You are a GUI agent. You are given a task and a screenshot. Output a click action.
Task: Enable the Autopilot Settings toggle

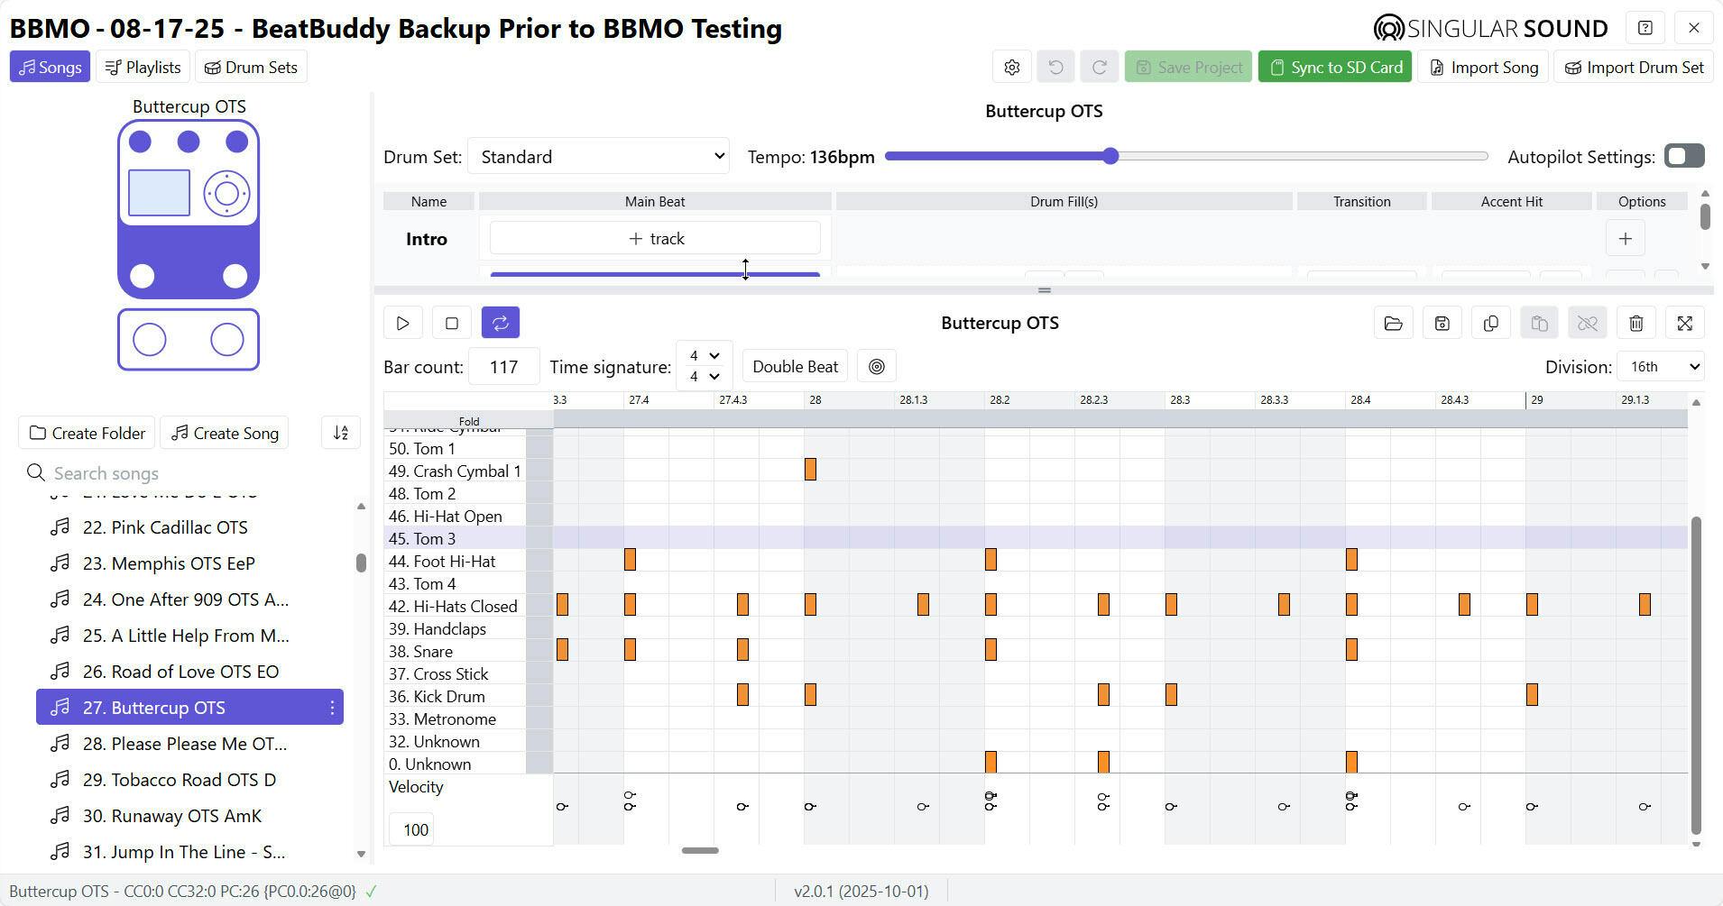1683,156
